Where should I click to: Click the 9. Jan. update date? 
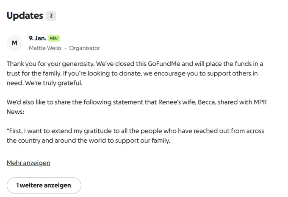click(38, 38)
